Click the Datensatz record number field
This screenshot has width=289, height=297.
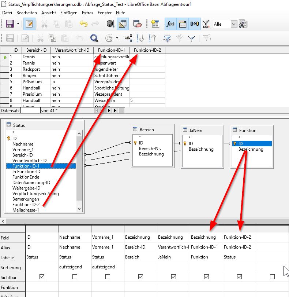coord(30,111)
